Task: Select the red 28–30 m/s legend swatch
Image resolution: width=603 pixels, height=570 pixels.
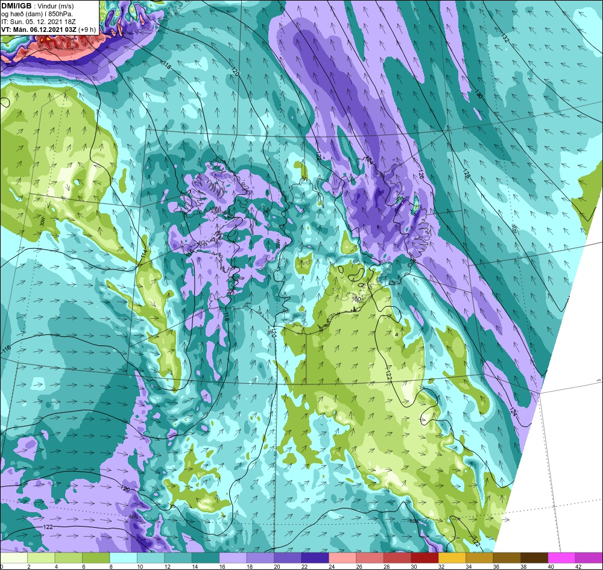Action: [397, 557]
